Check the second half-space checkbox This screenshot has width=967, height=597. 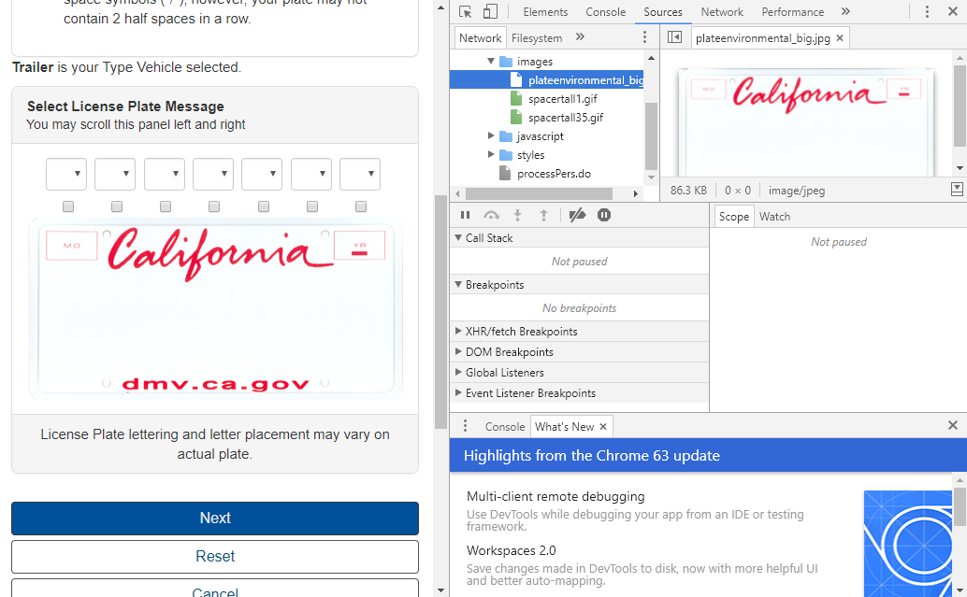point(117,206)
